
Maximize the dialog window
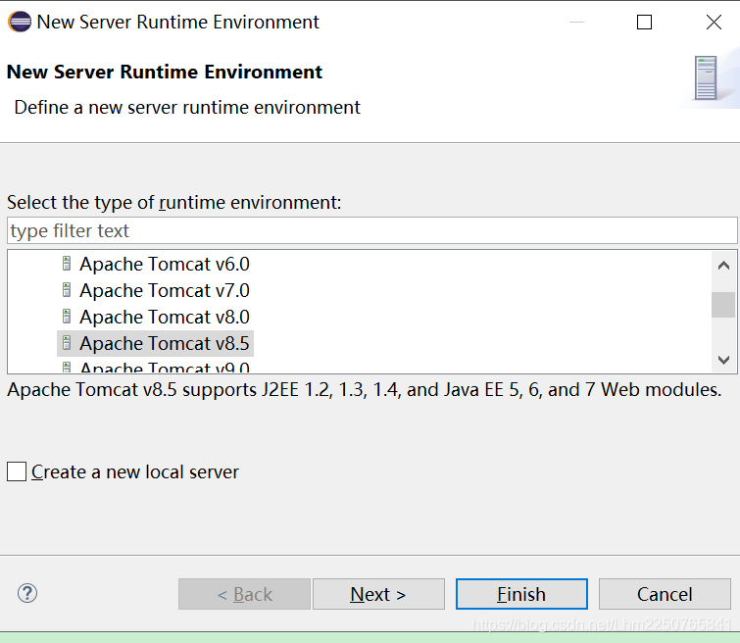point(644,22)
